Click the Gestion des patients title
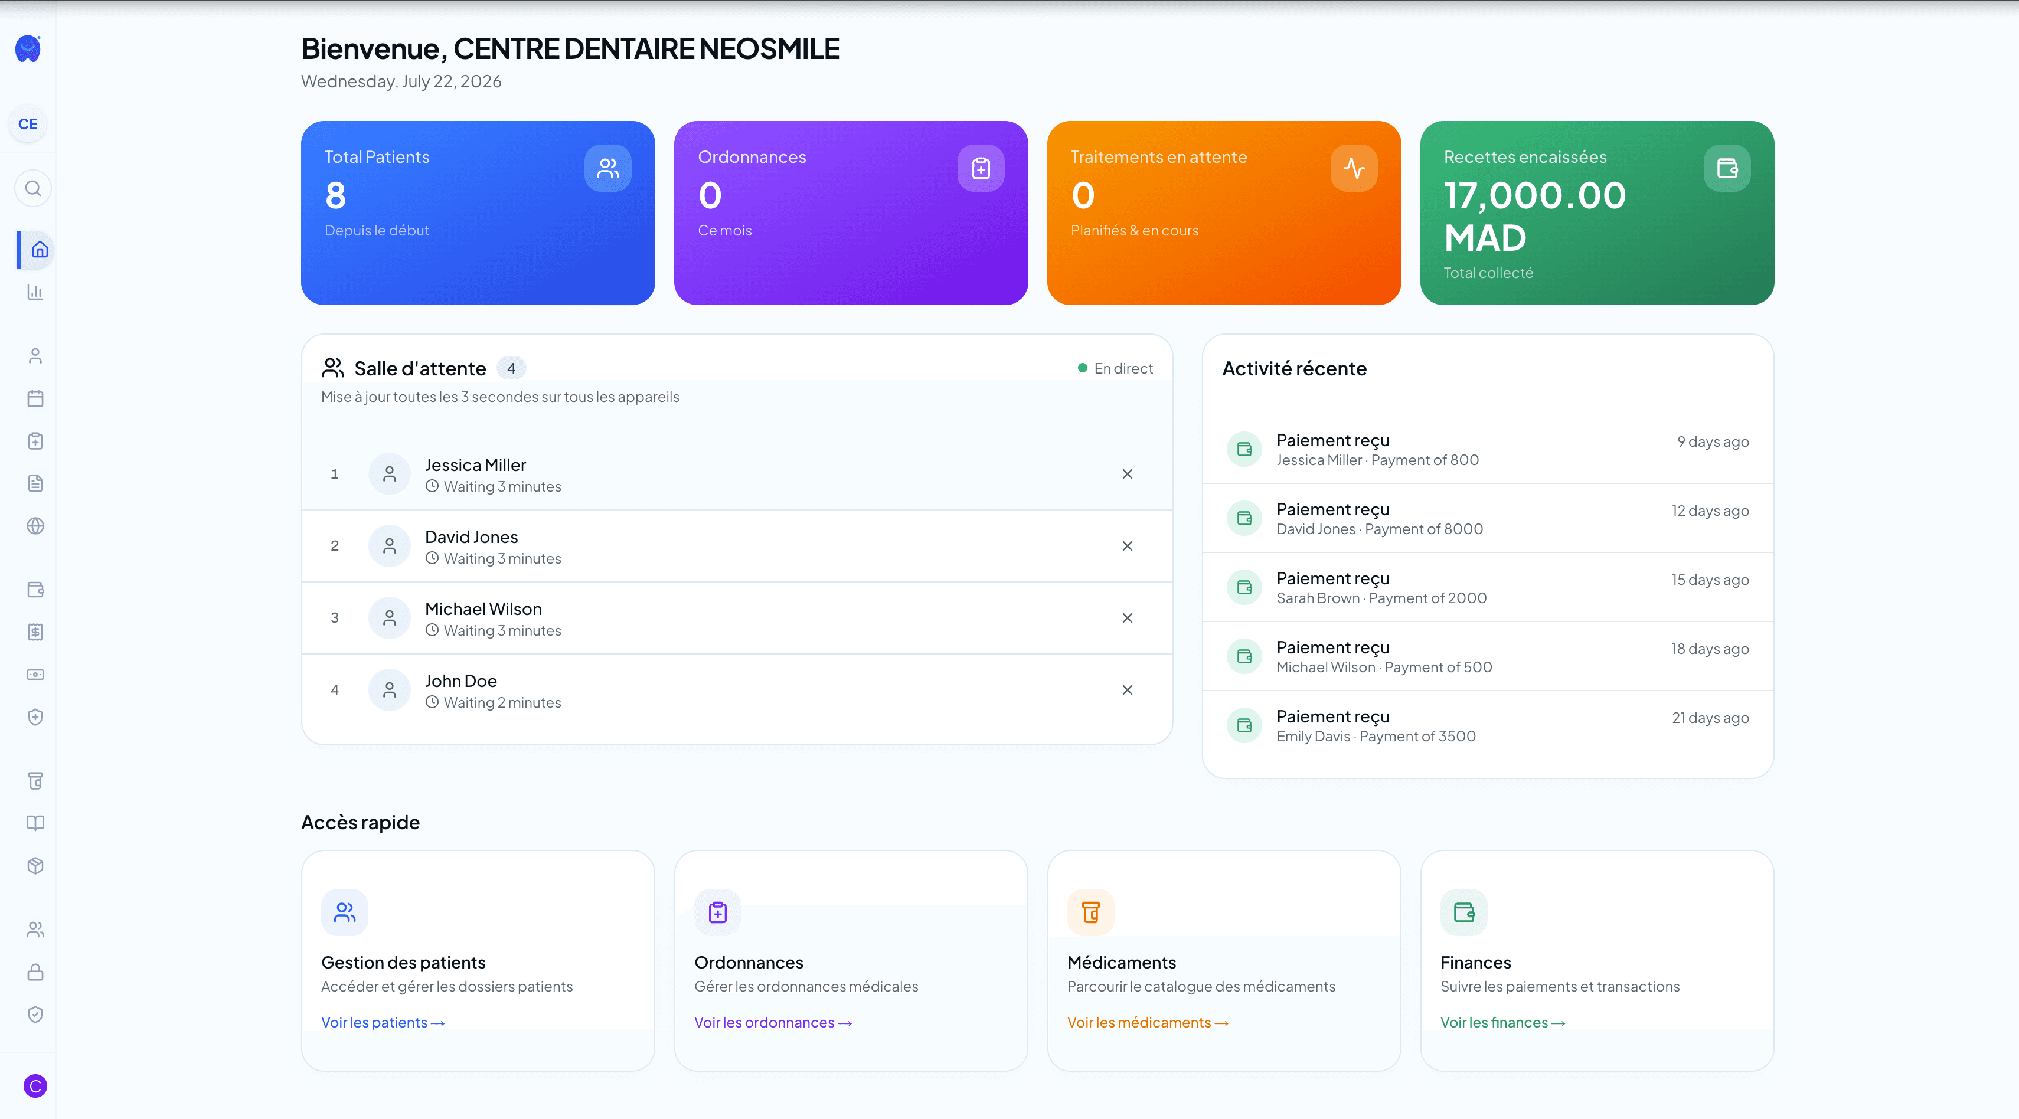This screenshot has width=2019, height=1119. 403,962
